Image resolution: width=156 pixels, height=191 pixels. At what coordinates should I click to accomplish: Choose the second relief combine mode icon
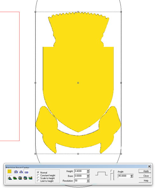pyautogui.click(x=15, y=178)
